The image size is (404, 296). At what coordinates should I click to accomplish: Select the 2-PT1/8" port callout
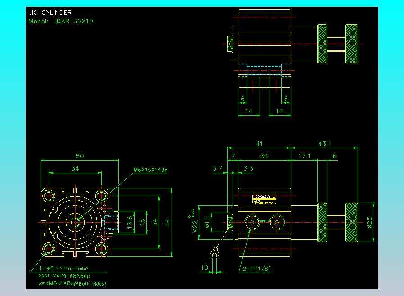coord(256,269)
